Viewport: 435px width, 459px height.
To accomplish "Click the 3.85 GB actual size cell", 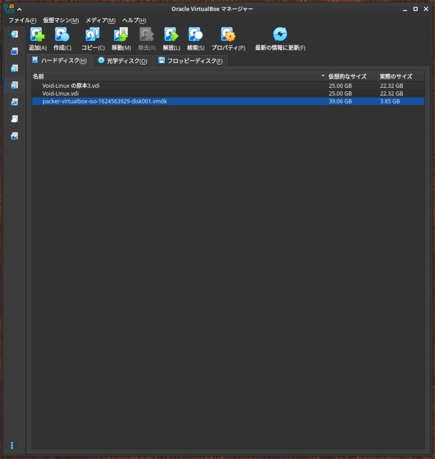I will click(x=390, y=101).
